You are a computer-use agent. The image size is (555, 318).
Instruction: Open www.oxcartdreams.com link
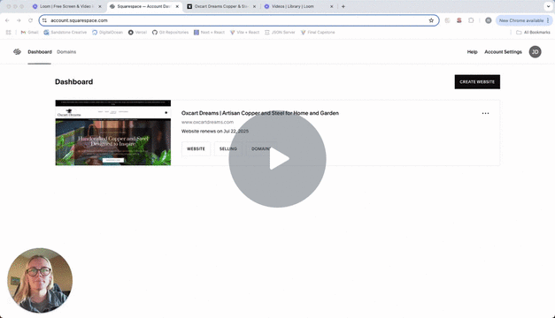pyautogui.click(x=207, y=122)
